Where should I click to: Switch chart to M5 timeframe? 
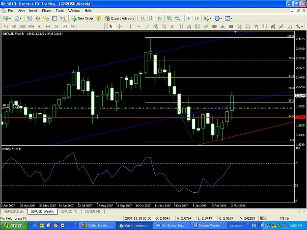point(14,26)
